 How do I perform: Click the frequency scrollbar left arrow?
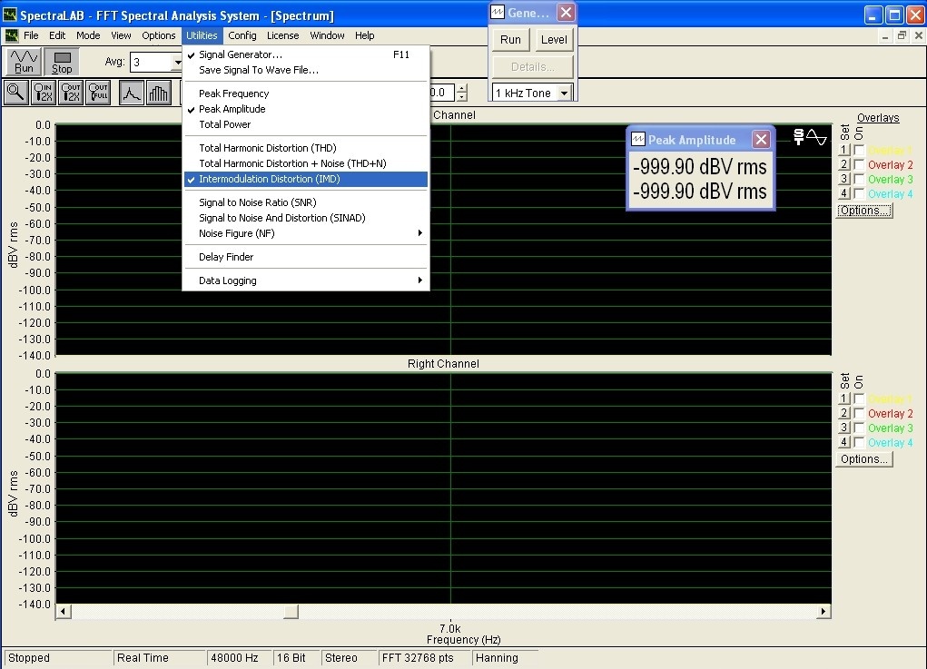(64, 612)
